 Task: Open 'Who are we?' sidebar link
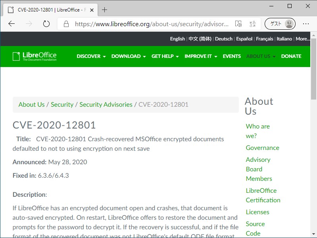coord(258,131)
